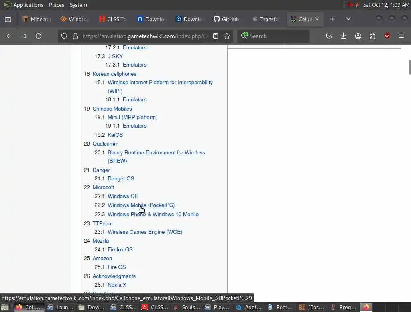View site security padlock information
Screen dimensions: 411x312
click(x=75, y=36)
